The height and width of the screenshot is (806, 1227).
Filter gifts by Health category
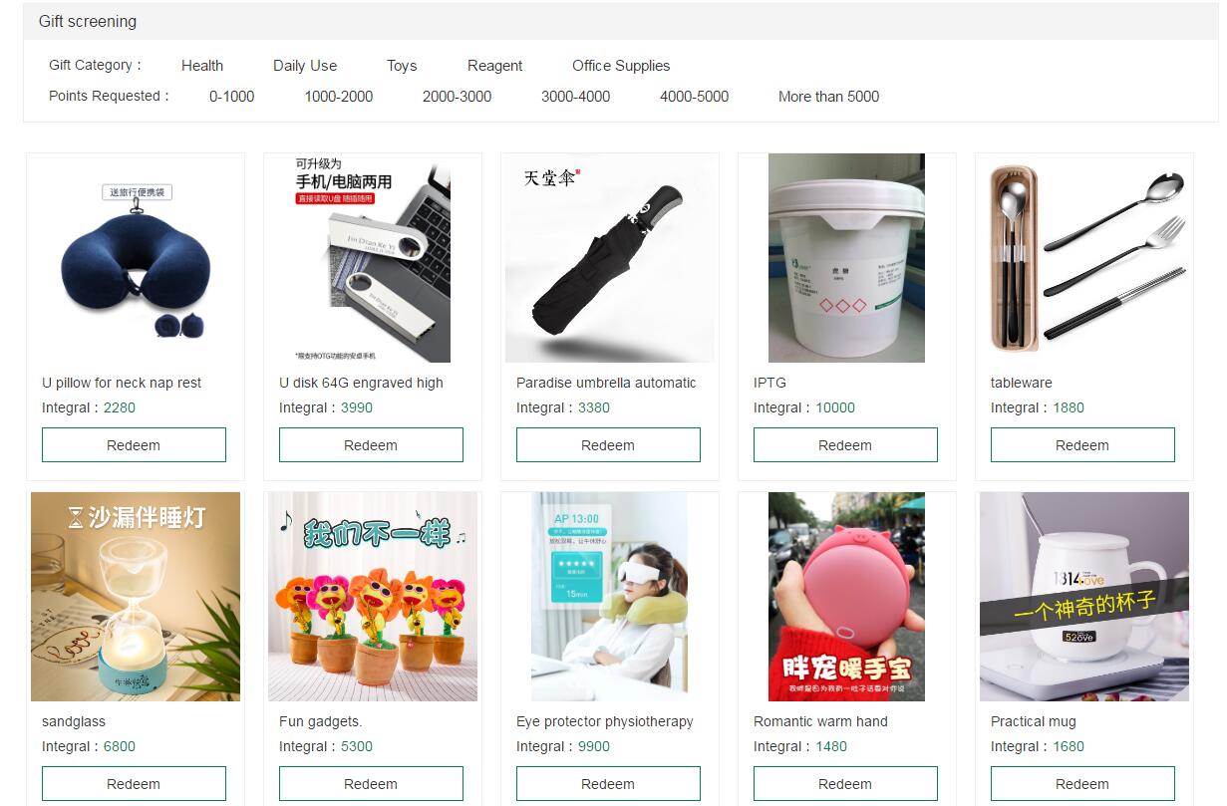[202, 66]
